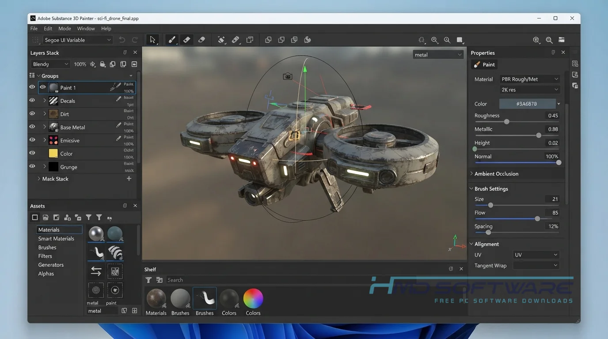The image size is (608, 339).
Task: Hide the Decals layer
Action: (32, 100)
